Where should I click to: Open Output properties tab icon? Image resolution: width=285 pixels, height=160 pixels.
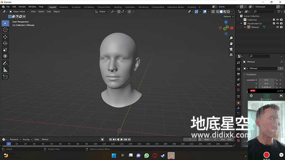239,74
